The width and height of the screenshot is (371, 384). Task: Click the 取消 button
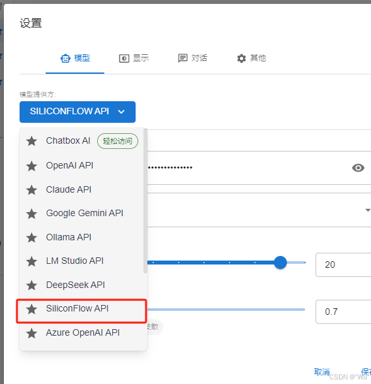pos(322,372)
